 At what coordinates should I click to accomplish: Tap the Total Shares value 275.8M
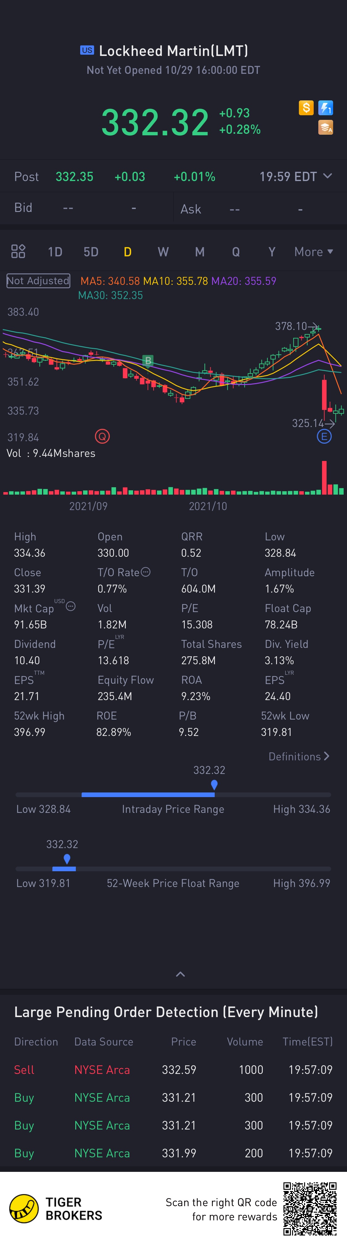click(x=198, y=660)
